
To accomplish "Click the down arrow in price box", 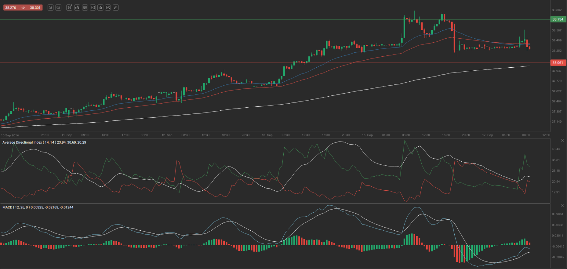I will click(23, 8).
